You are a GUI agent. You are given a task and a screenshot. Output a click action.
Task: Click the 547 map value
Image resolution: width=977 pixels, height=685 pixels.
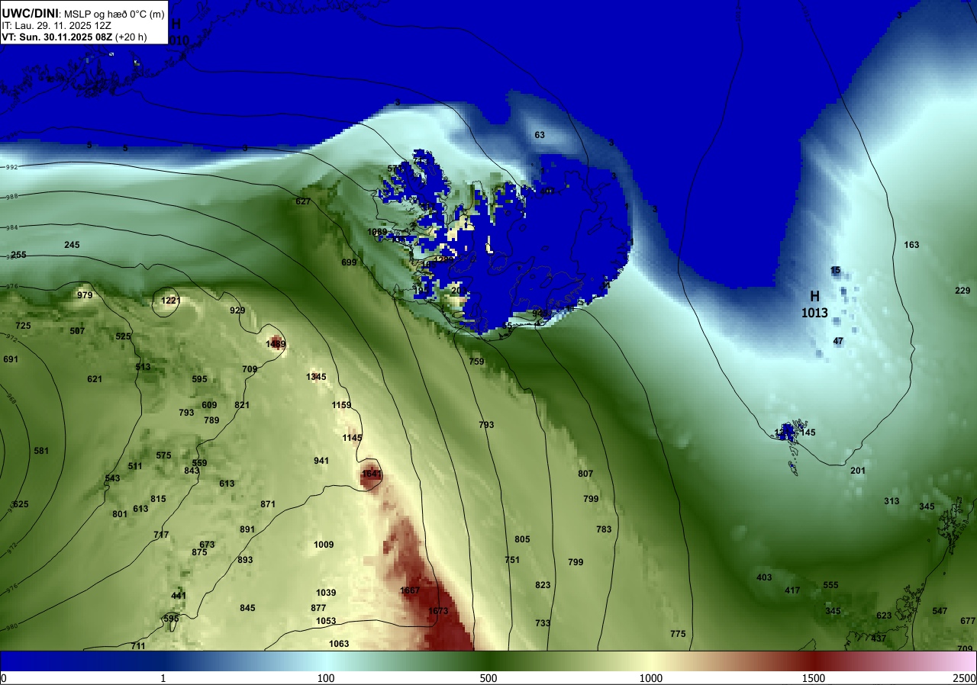pyautogui.click(x=940, y=611)
